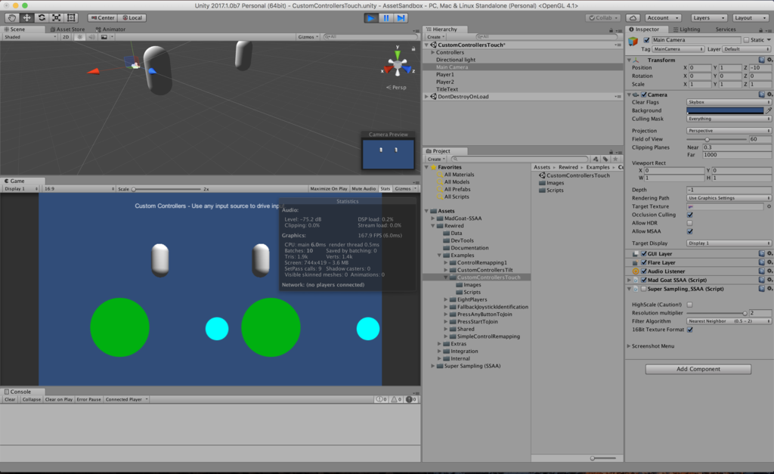Click Target Texture object picker circle

coord(769,206)
